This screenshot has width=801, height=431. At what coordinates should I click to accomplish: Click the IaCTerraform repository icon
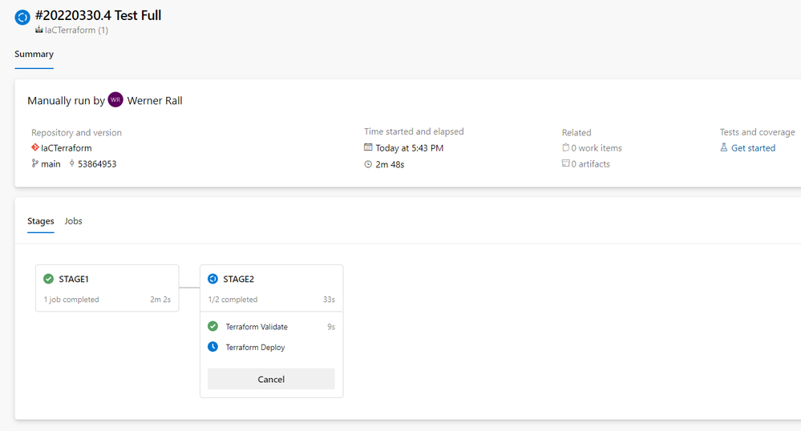tap(35, 148)
